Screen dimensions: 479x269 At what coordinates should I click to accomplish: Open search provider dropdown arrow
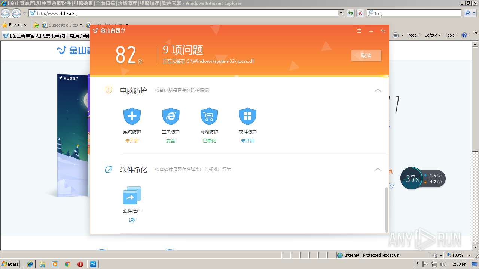(x=475, y=13)
